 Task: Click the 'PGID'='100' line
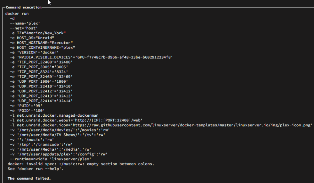click(27, 111)
